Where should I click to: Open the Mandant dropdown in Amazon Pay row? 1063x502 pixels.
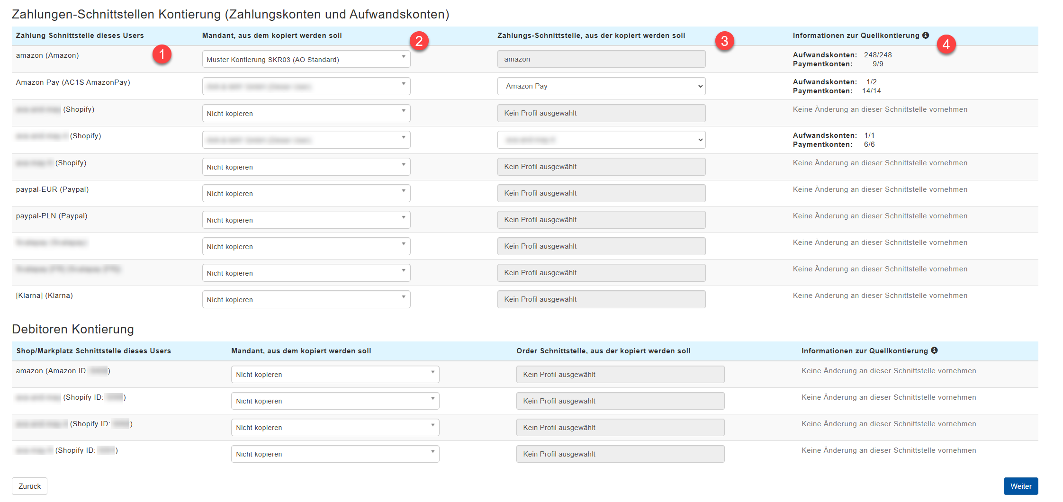pyautogui.click(x=306, y=87)
